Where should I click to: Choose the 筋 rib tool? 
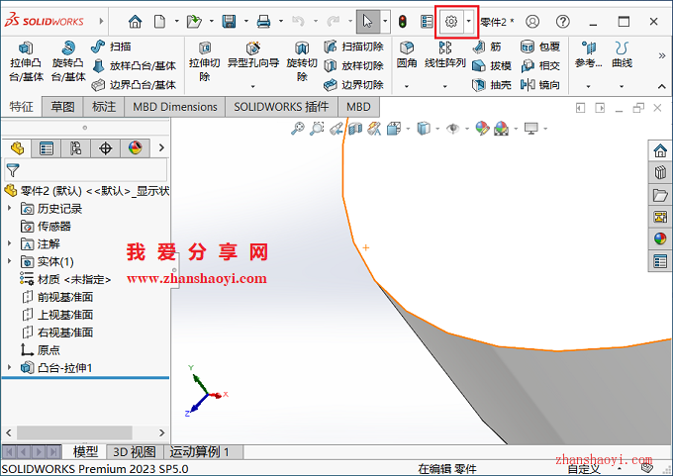coord(486,47)
